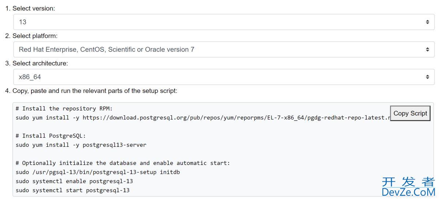Click the 'yum install -y postgresql13-server' line
The height and width of the screenshot is (200, 439).
coord(81,145)
